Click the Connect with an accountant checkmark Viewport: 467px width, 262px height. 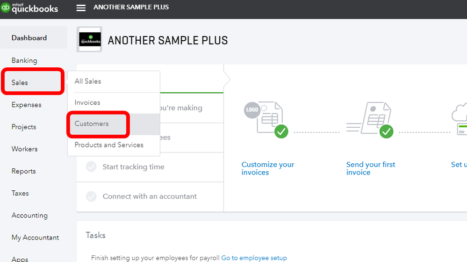[92, 196]
